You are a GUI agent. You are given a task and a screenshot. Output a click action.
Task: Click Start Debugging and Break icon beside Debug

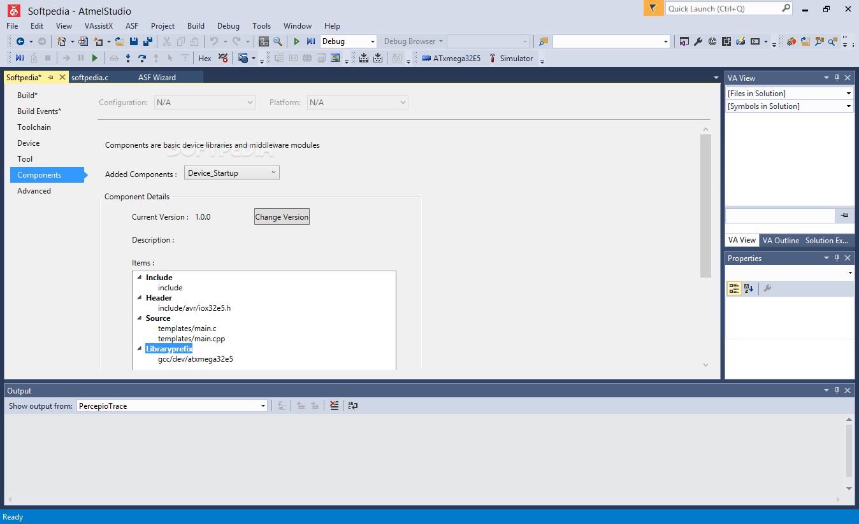(311, 41)
